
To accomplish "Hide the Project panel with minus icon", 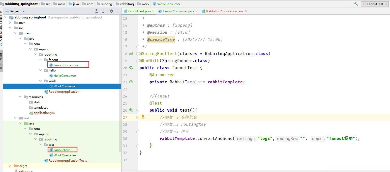I will tap(118, 11).
